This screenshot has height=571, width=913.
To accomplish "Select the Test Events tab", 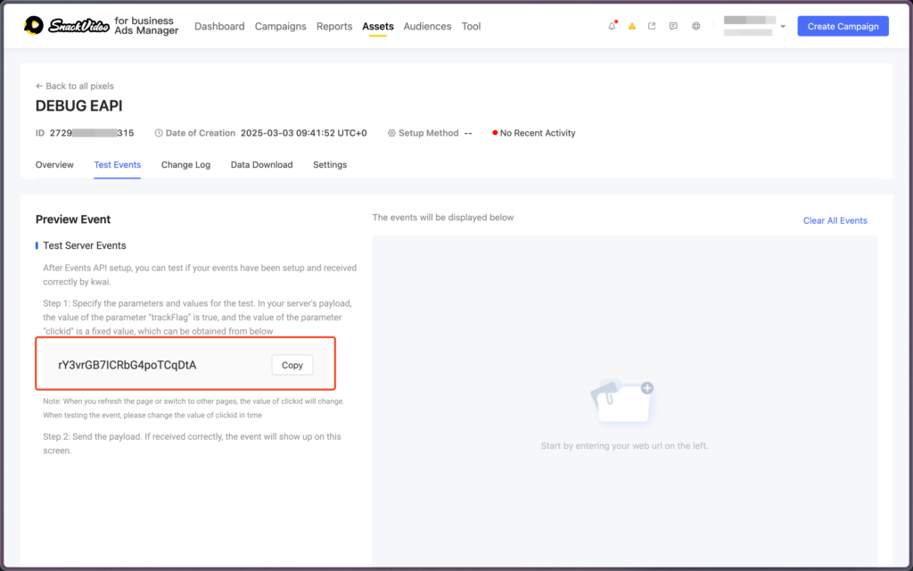I will point(118,165).
